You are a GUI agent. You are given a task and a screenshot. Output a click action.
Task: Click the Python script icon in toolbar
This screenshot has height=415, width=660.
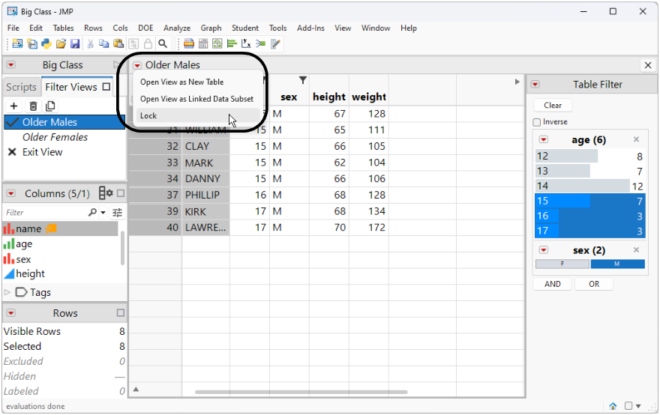coord(46,44)
